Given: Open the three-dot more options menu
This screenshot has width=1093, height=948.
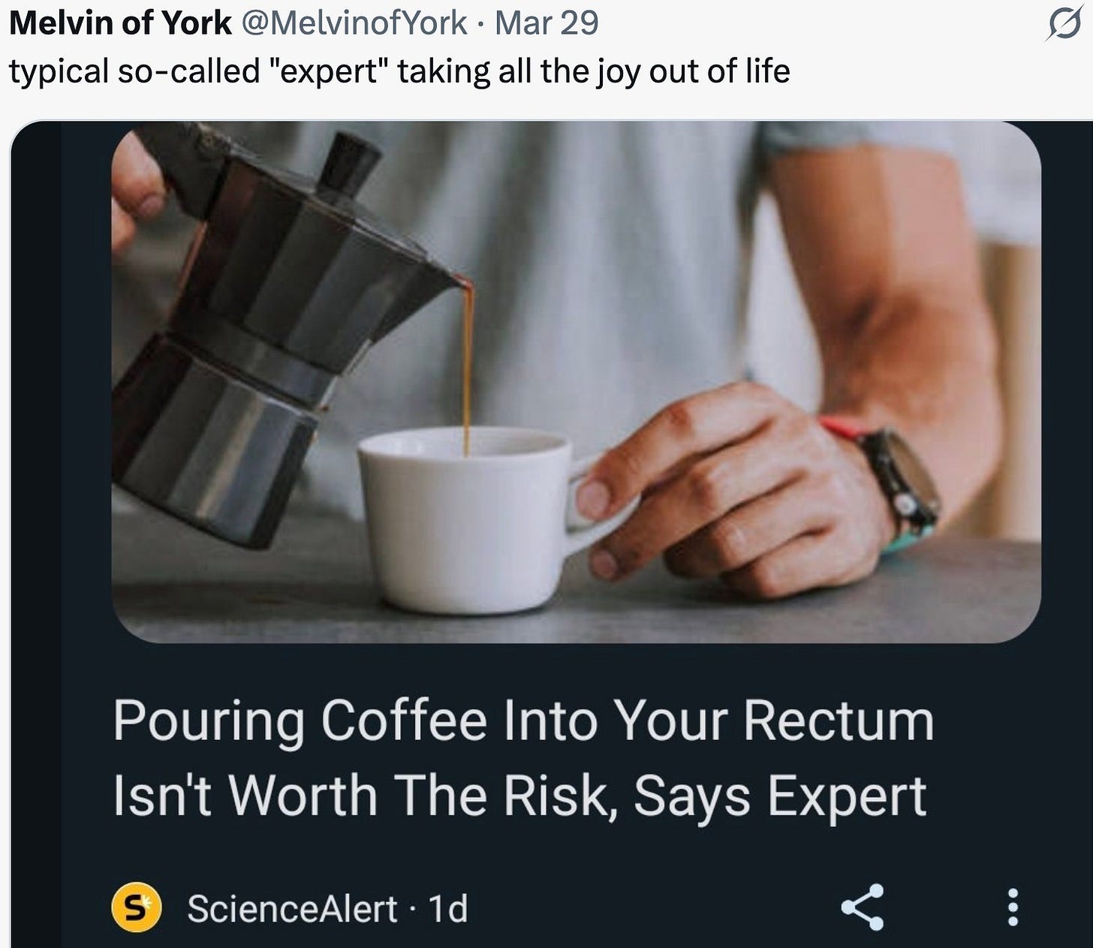Looking at the screenshot, I should click(x=1013, y=907).
